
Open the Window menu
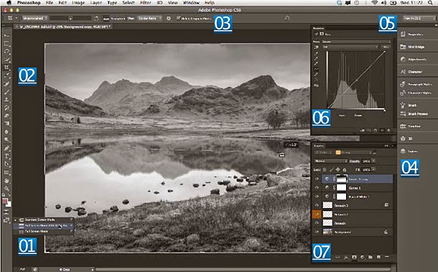(191, 3)
